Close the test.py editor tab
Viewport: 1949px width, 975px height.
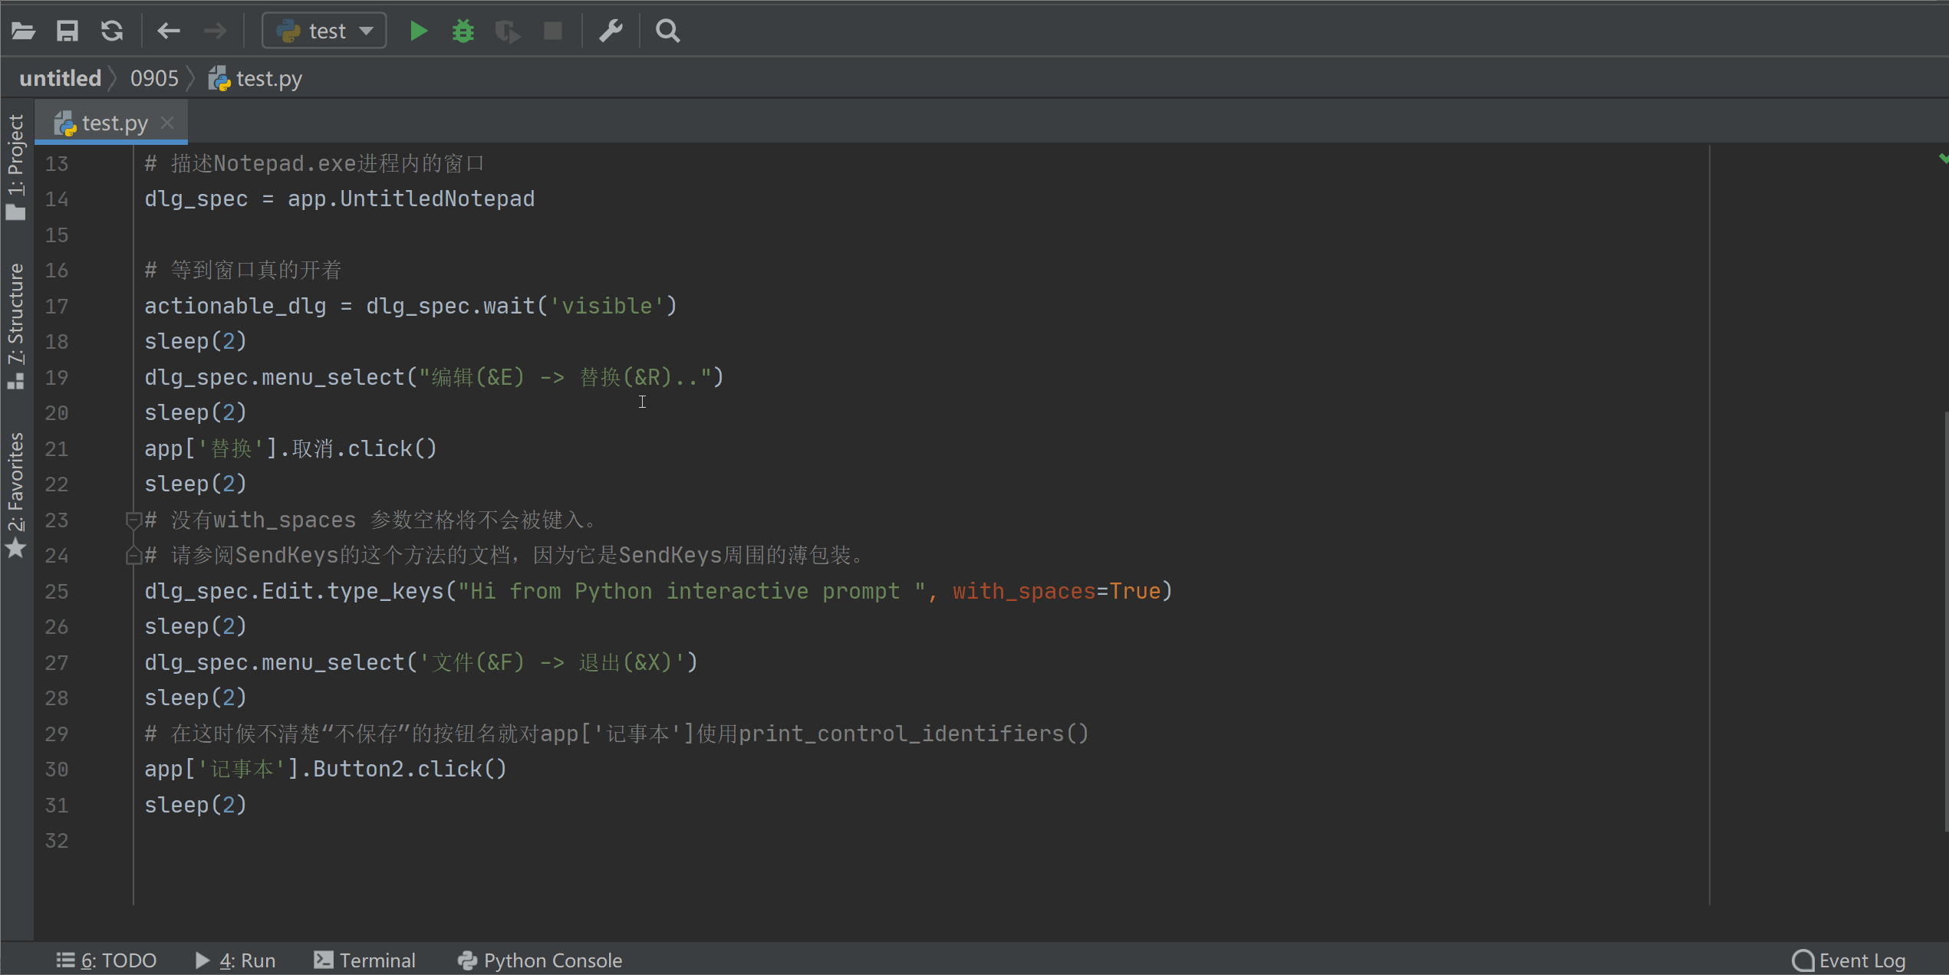(x=168, y=123)
